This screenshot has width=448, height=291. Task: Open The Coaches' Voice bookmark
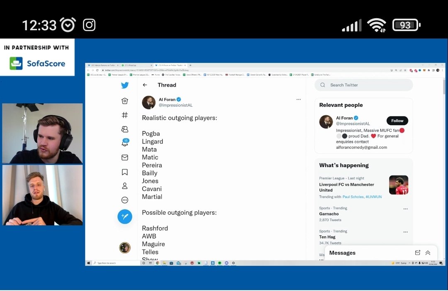pos(171,75)
